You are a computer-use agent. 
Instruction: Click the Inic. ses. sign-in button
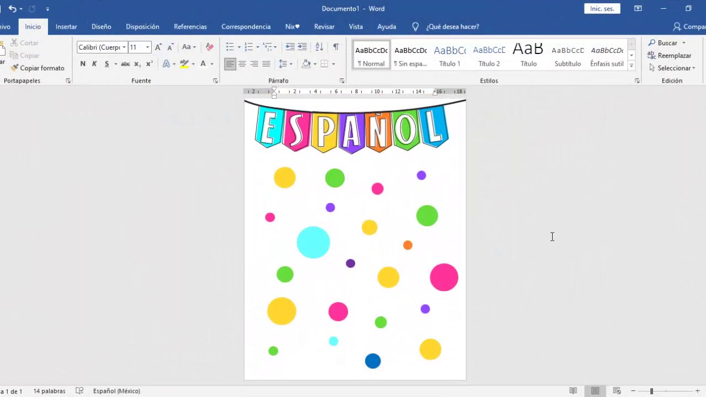tap(602, 9)
